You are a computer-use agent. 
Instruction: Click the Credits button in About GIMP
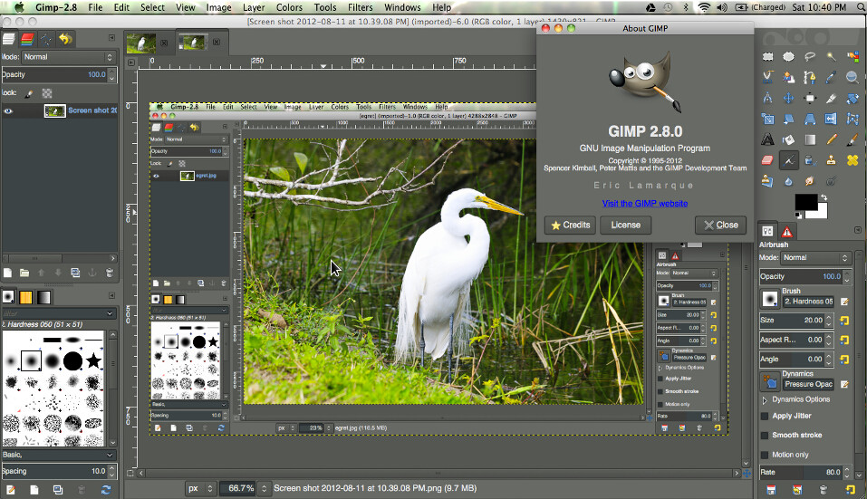click(570, 225)
